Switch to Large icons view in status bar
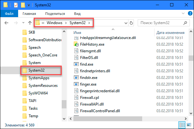 (189, 125)
